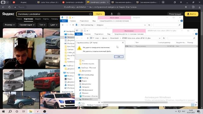Sort by Сжатый размер column header
The image size is (203, 114).
164,42
